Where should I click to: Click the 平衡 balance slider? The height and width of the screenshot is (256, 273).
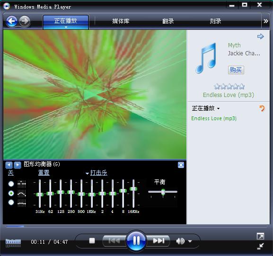[x=163, y=192]
